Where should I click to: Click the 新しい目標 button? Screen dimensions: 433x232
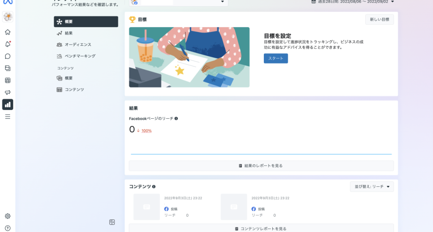(x=379, y=19)
